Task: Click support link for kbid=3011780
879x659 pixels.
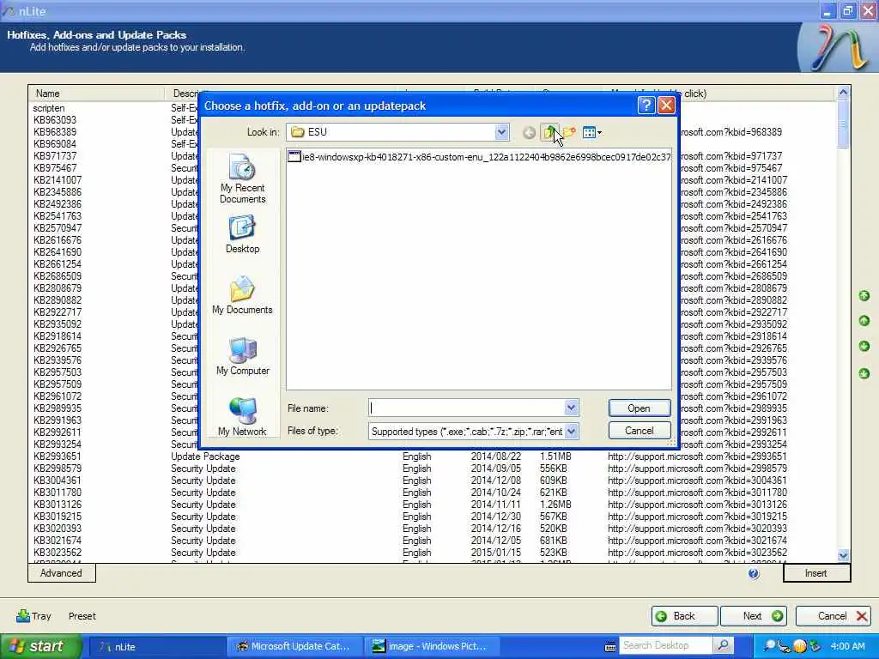Action: pyautogui.click(x=697, y=493)
